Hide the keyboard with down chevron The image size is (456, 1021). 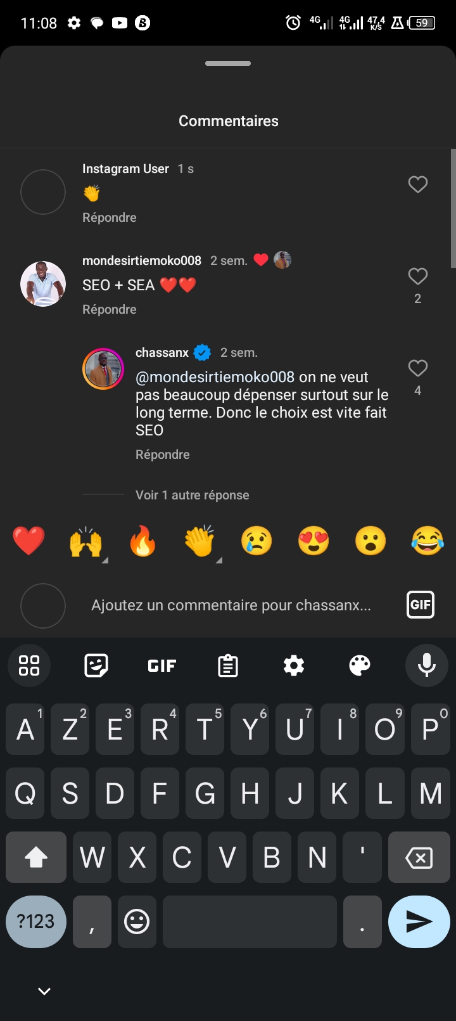tap(44, 991)
